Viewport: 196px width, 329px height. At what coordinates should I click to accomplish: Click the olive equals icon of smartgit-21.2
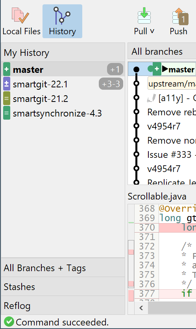pos(7,98)
